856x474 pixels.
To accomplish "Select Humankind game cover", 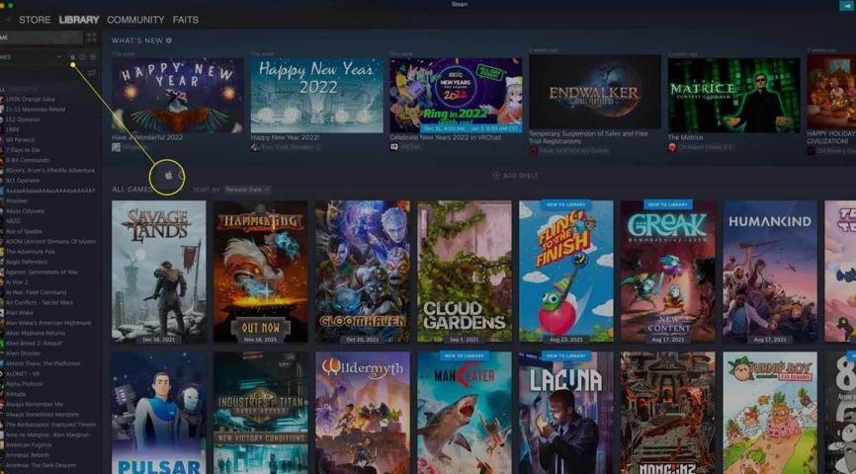I will (770, 272).
